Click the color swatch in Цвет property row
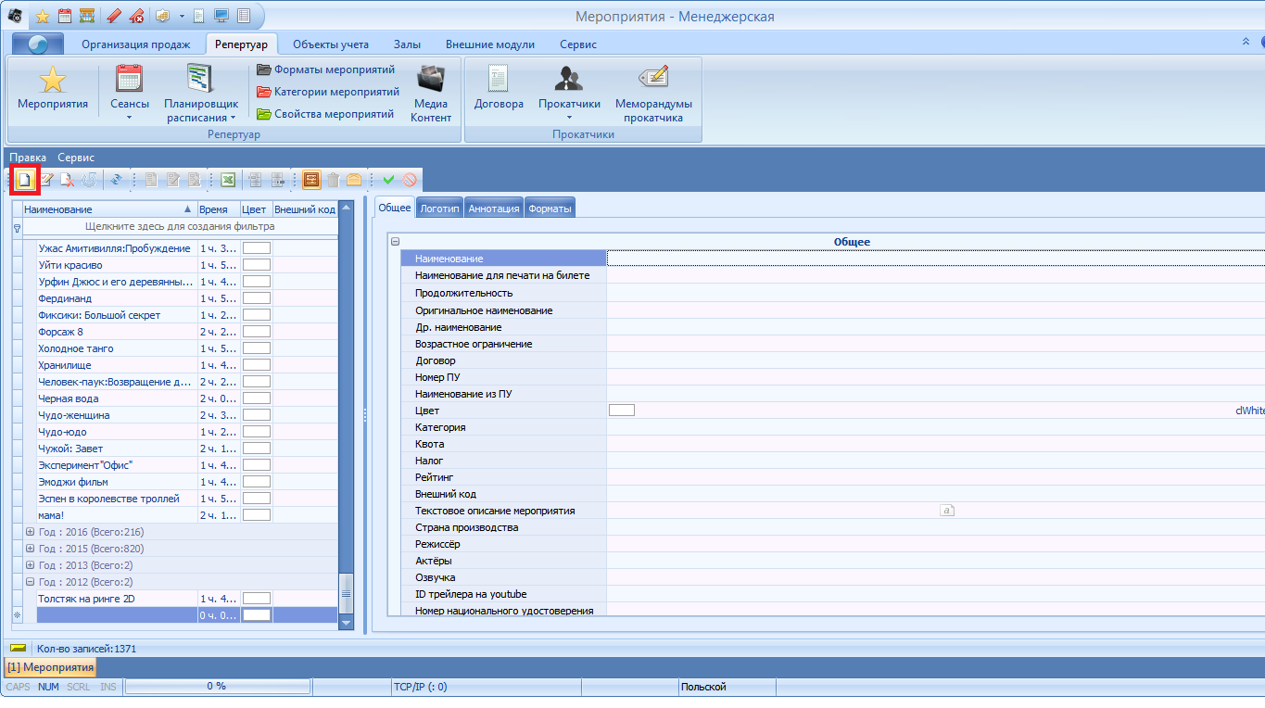This screenshot has width=1265, height=708. (621, 411)
